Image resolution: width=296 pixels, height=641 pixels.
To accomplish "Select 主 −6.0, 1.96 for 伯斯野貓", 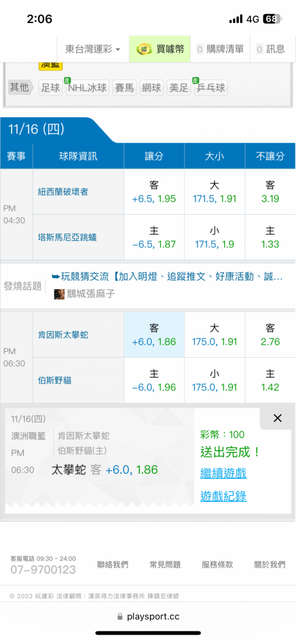I will [154, 380].
